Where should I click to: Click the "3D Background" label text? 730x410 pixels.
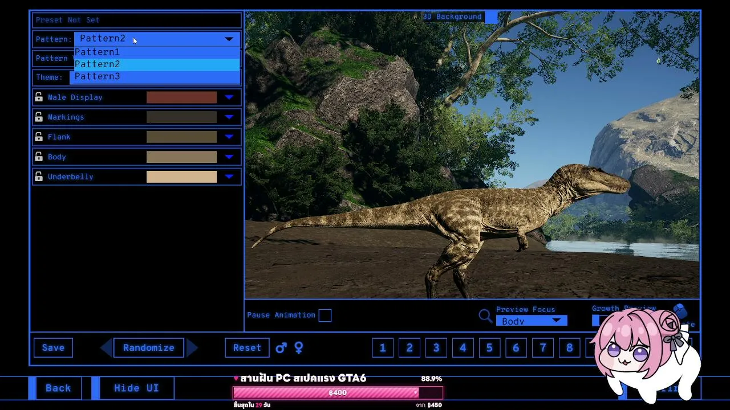tap(452, 17)
